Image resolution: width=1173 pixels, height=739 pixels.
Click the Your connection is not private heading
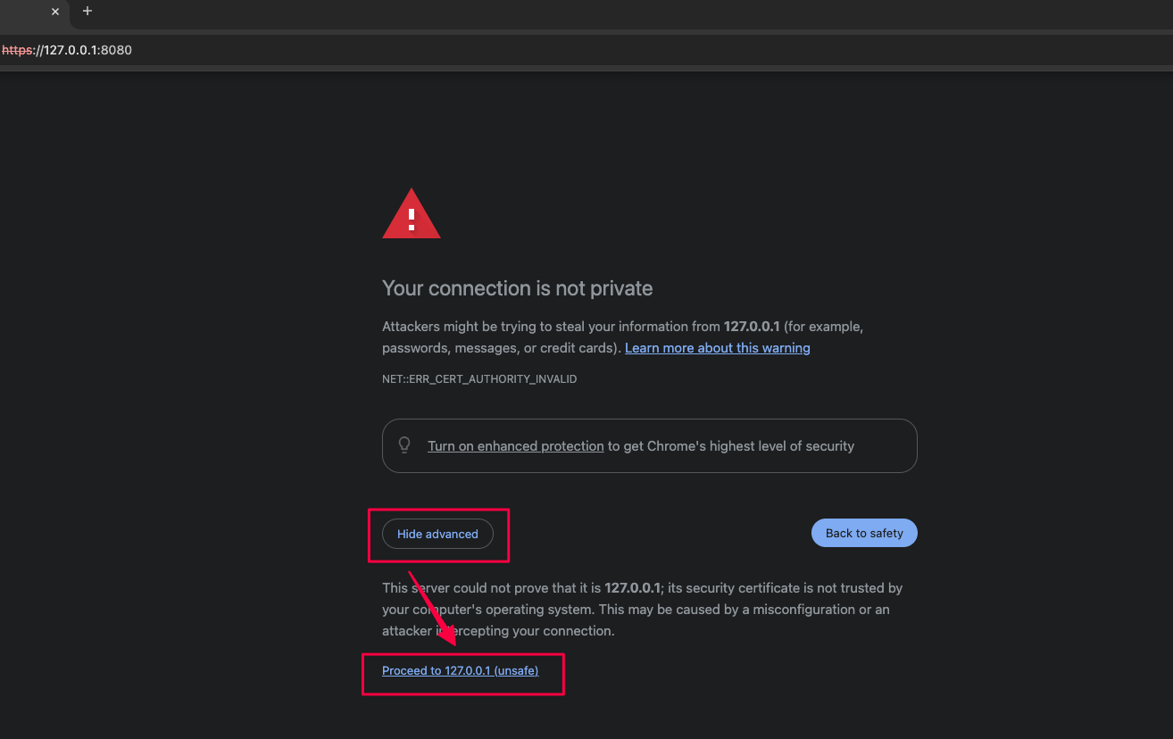(x=518, y=288)
